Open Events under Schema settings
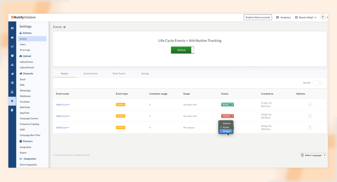Image resolution: width=337 pixels, height=182 pixels. coord(32,39)
